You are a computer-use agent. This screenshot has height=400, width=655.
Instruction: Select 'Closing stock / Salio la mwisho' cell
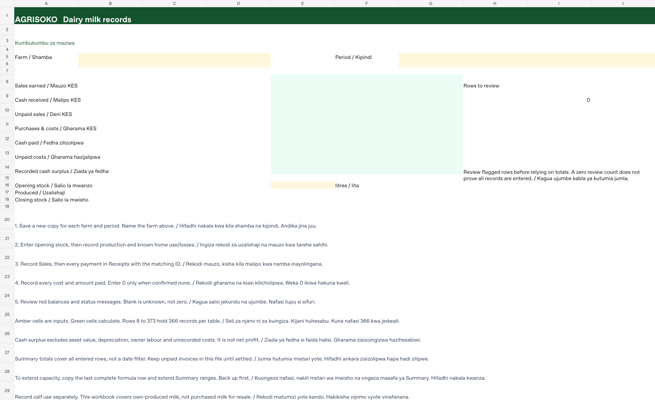52,200
